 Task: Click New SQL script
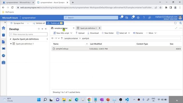(61, 33)
